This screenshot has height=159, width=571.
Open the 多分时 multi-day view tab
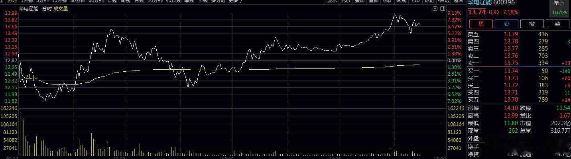click(x=218, y=1)
